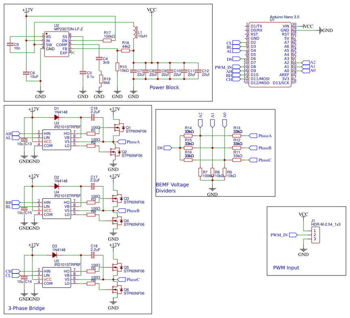Select MOSFET Q3 symbol
350x318 pixels.
click(117, 198)
